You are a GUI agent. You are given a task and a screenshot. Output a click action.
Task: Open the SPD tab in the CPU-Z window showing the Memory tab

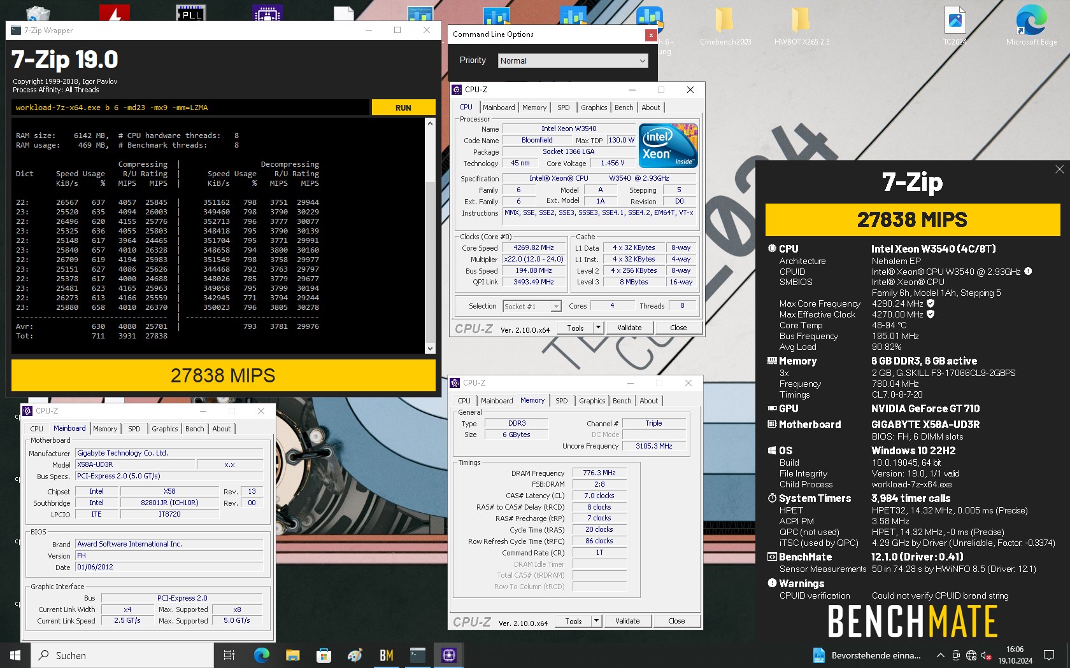click(x=561, y=401)
